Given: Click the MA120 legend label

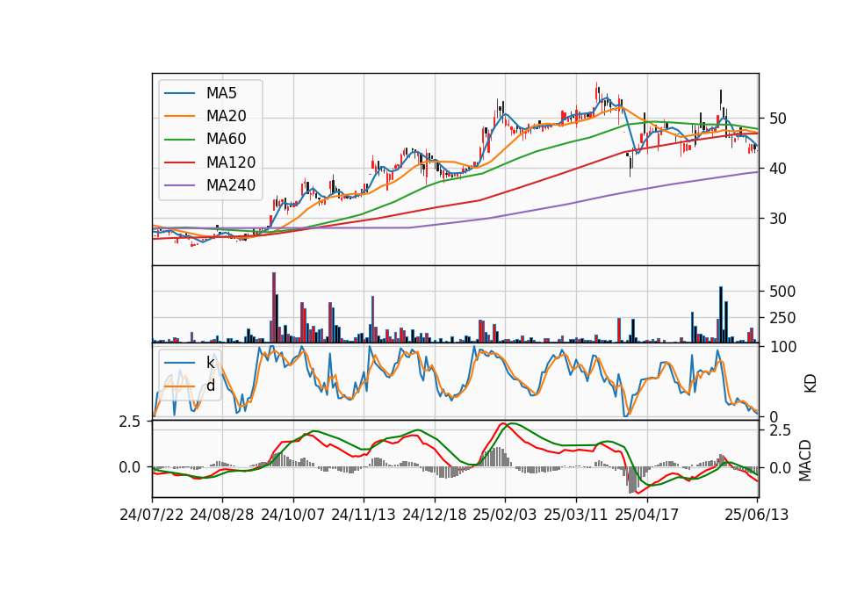Looking at the screenshot, I should [231, 162].
